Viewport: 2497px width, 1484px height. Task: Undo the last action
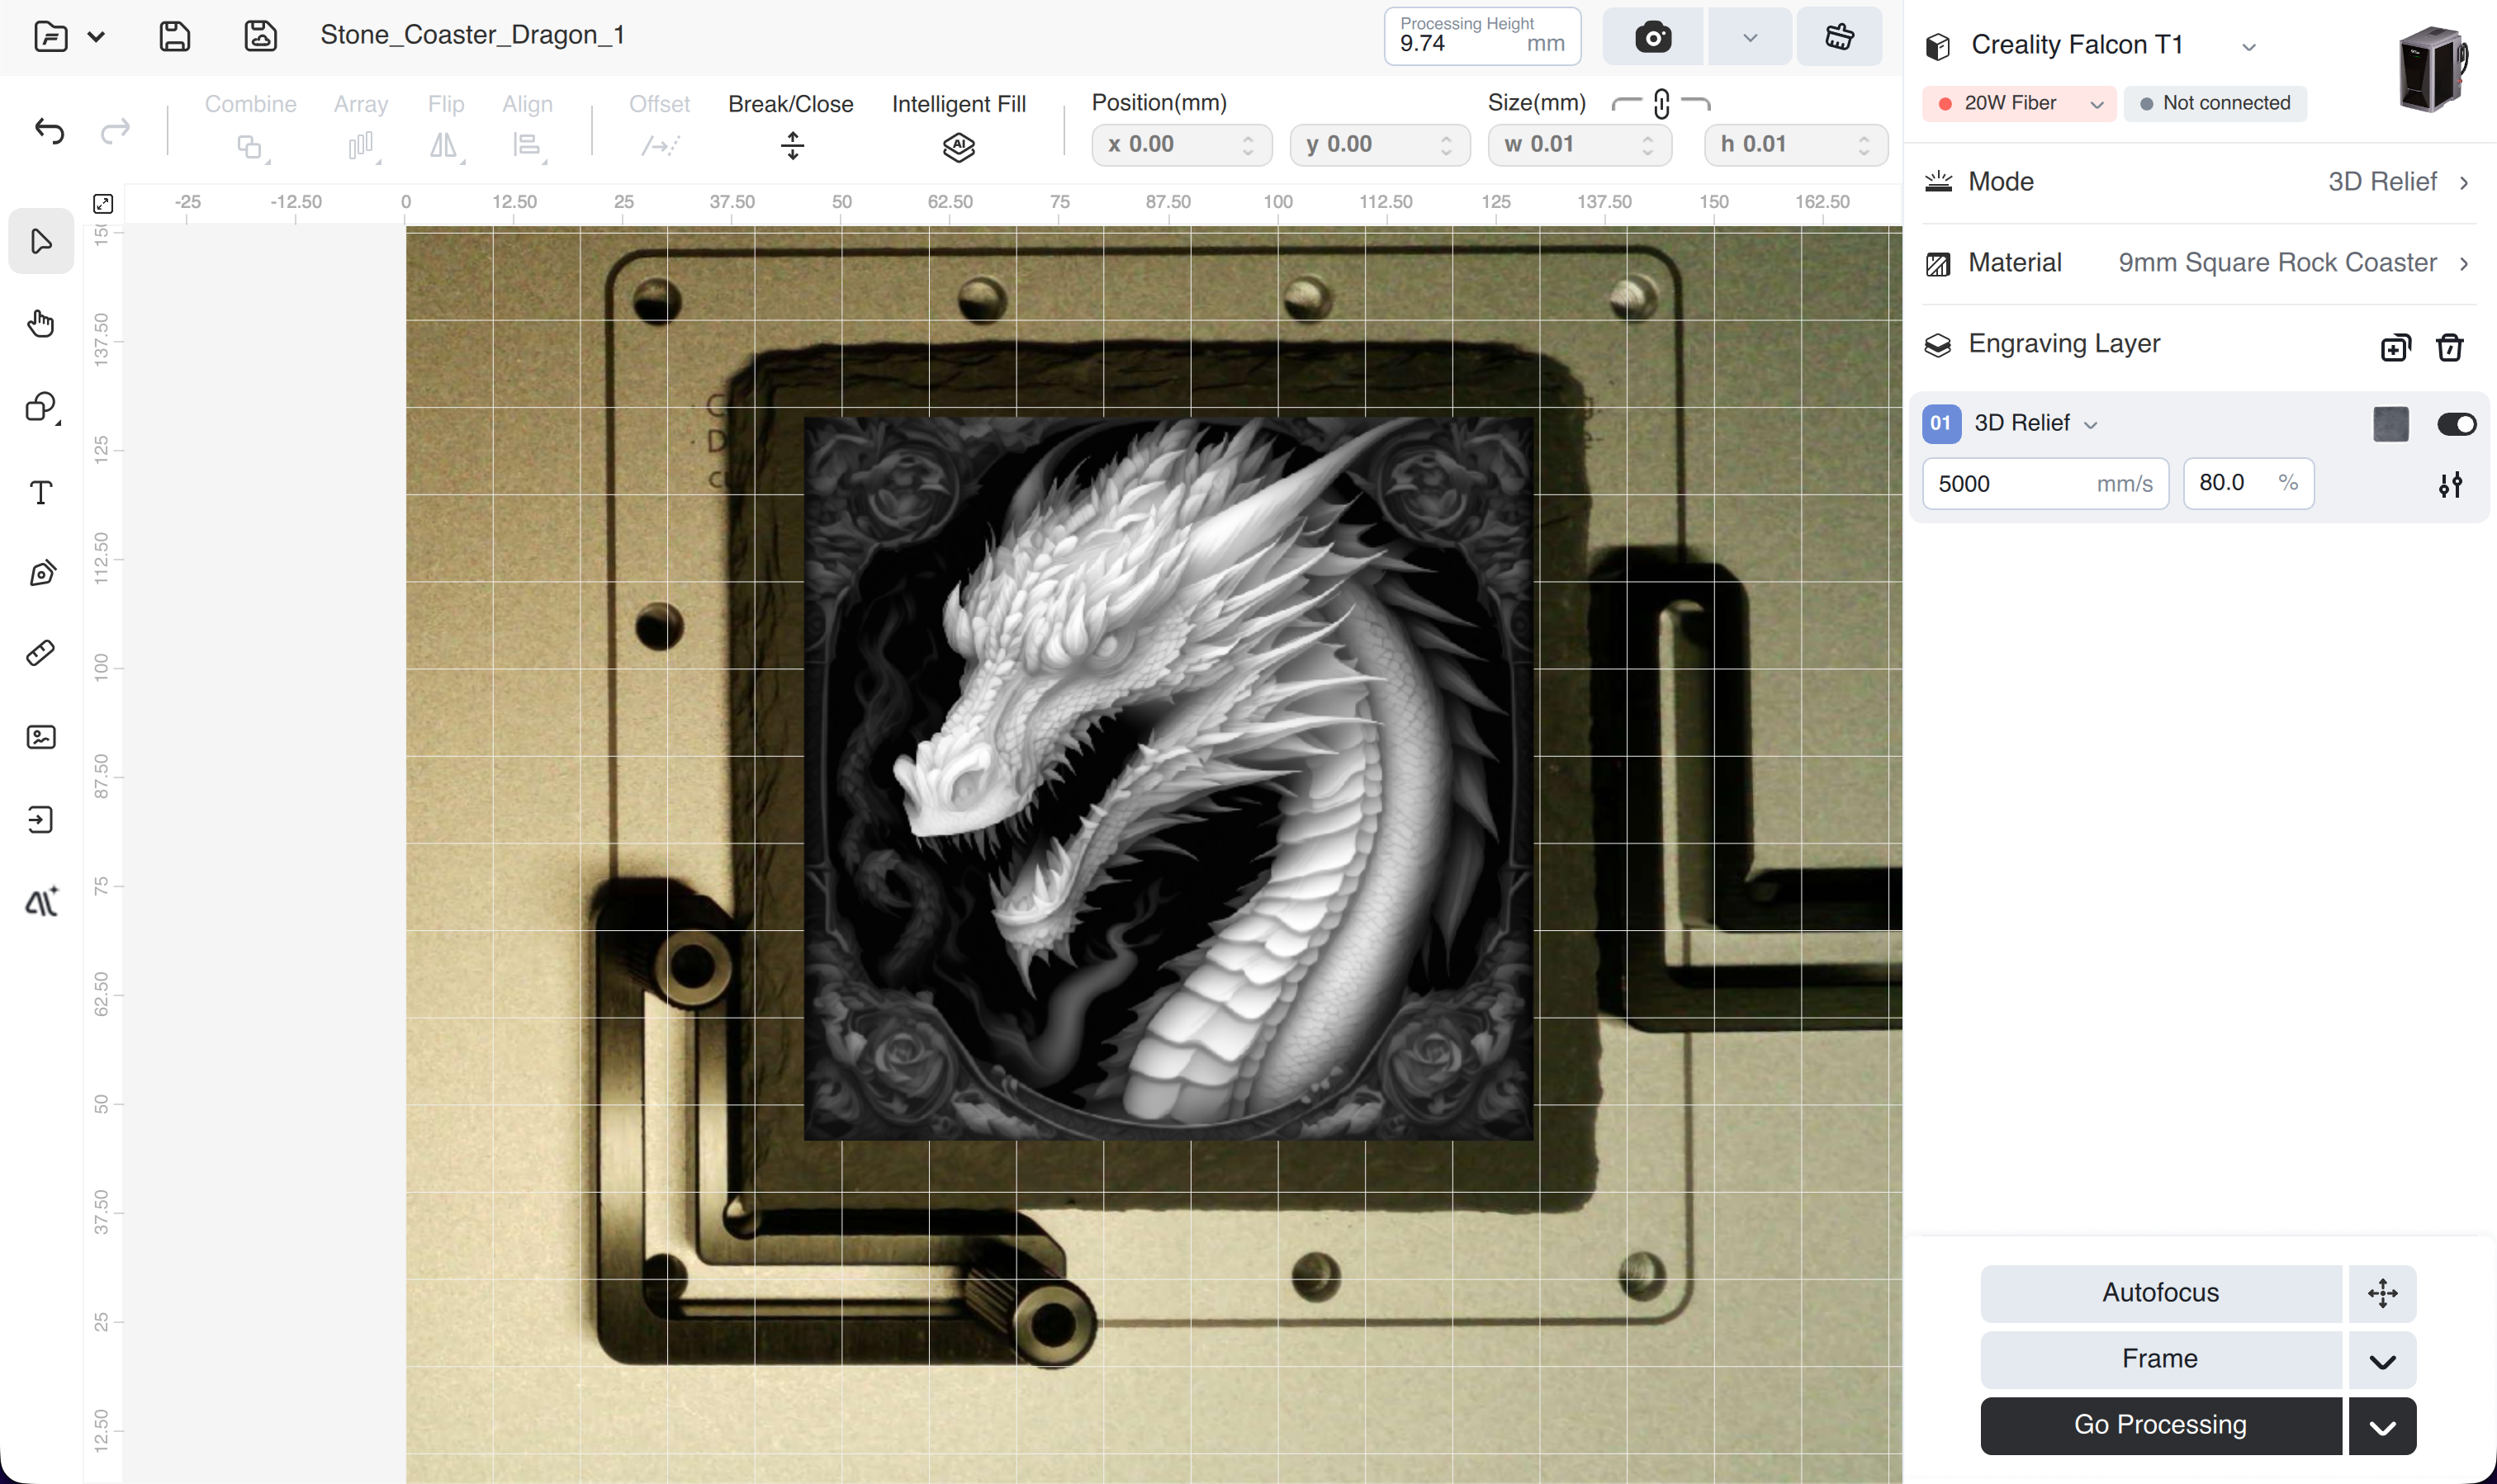coord(49,131)
